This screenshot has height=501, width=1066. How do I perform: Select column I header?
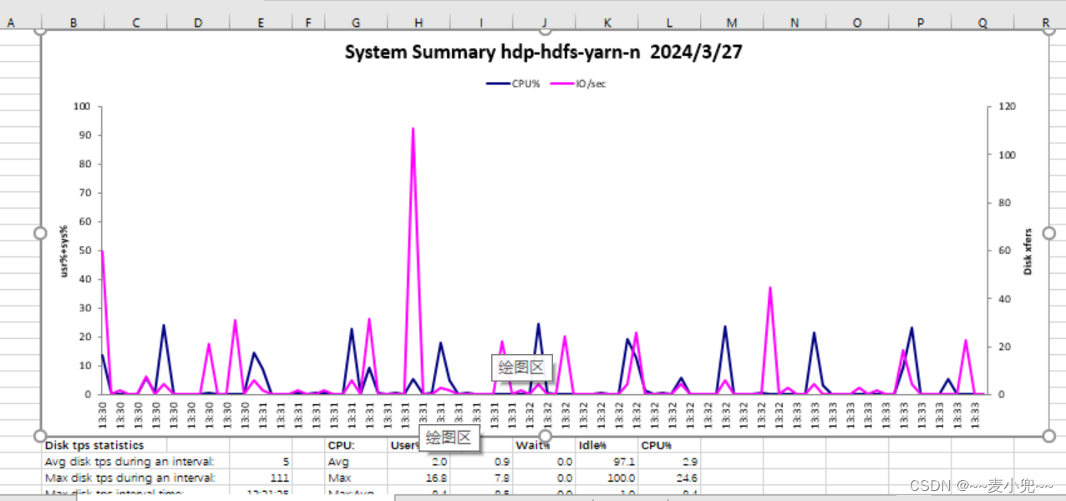tap(481, 23)
